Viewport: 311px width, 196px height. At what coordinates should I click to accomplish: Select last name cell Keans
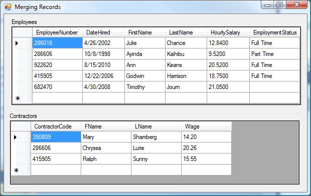click(x=186, y=65)
